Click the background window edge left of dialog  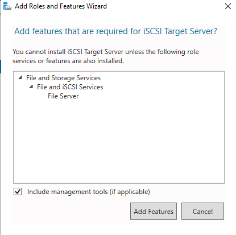tap(1, 118)
